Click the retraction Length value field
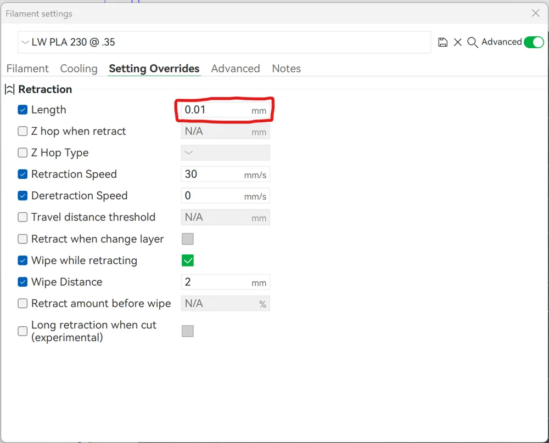Screen dimensions: 549x443 217,110
